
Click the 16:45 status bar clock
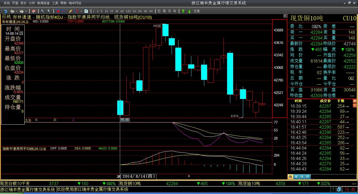click(x=350, y=189)
